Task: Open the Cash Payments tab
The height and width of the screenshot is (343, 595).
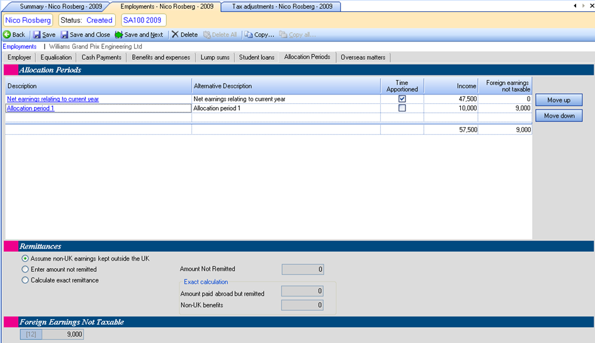Action: tap(101, 57)
